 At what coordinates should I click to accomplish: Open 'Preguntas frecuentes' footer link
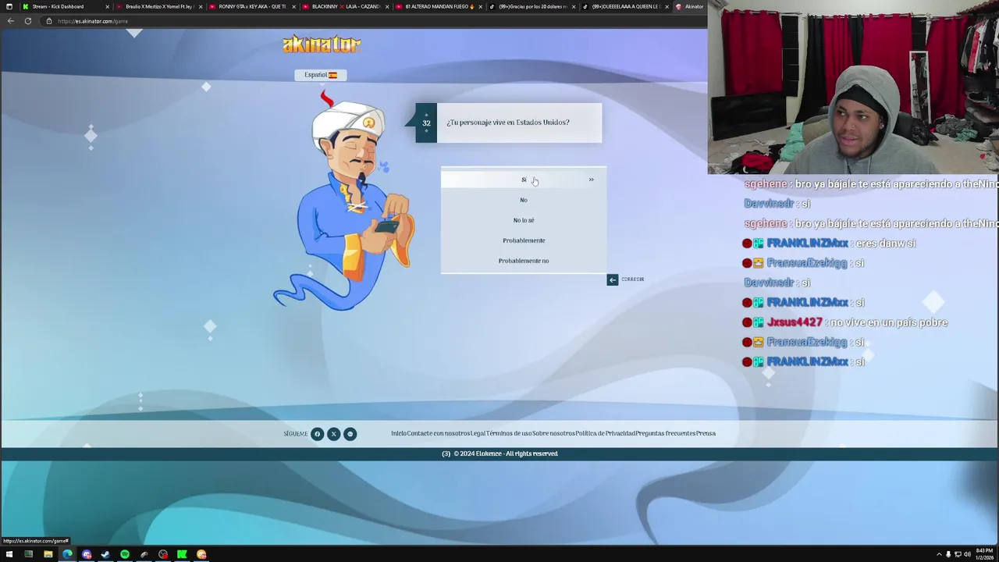665,433
